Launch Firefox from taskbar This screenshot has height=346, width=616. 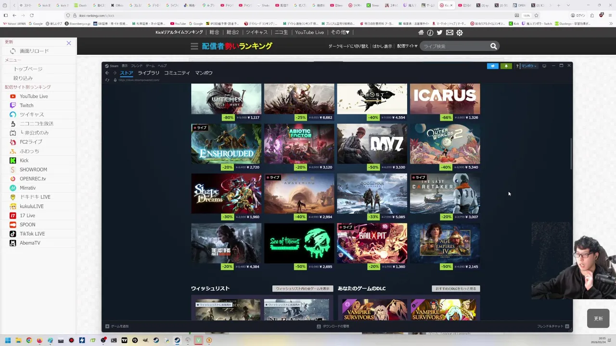[39, 341]
